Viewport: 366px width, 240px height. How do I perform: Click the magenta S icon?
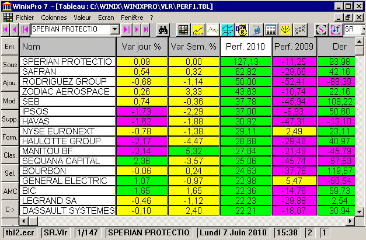click(x=321, y=30)
